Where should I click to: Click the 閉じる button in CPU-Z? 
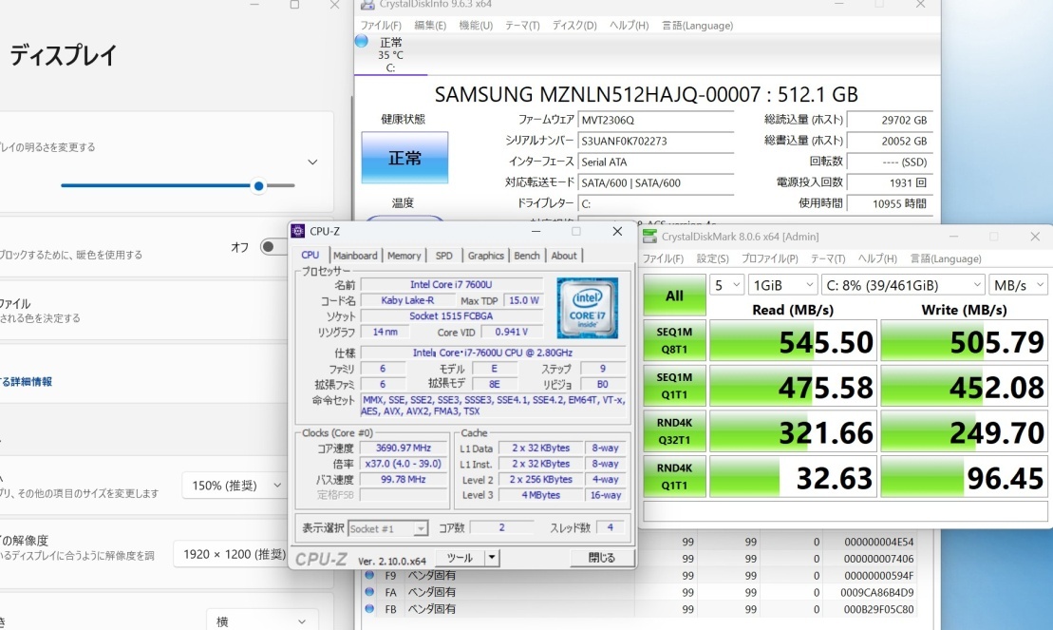[601, 558]
